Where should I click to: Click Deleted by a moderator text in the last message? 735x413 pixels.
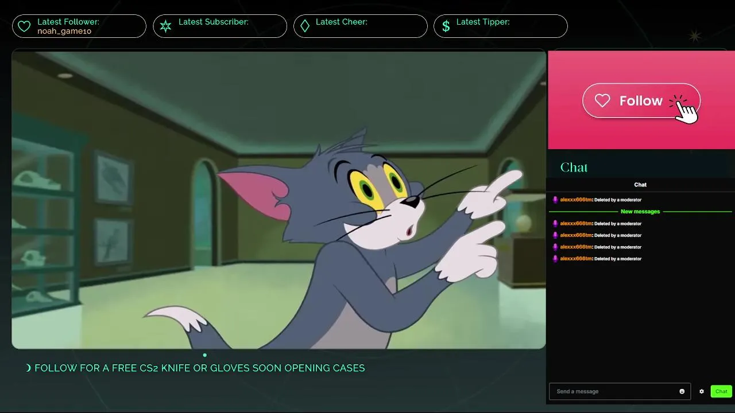pos(618,259)
